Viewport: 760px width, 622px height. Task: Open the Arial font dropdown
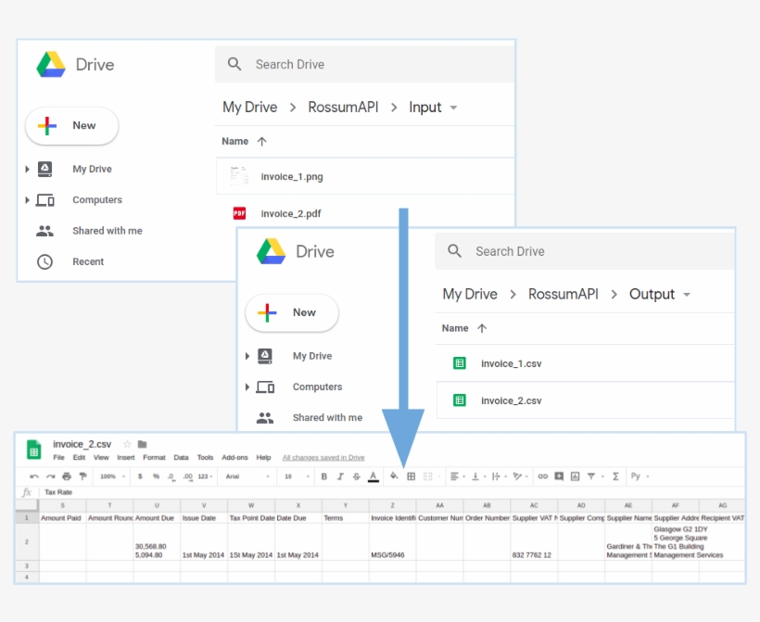(247, 476)
